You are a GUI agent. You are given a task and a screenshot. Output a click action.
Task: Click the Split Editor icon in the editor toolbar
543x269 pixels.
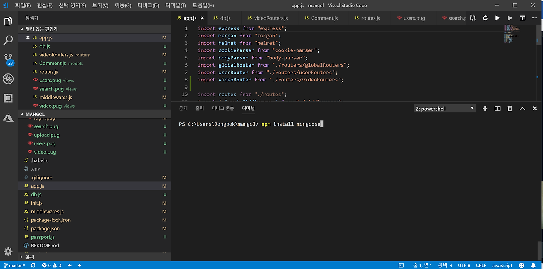point(522,18)
